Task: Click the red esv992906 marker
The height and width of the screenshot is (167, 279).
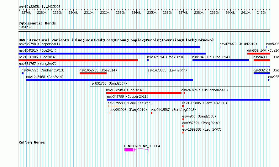Action: coord(110,113)
